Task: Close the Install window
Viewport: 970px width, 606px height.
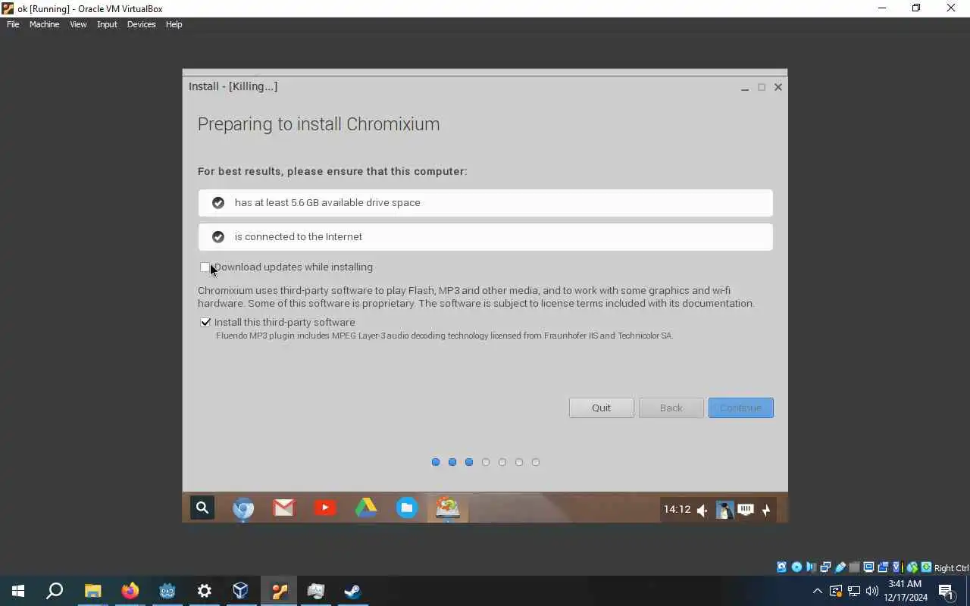Action: pyautogui.click(x=778, y=87)
